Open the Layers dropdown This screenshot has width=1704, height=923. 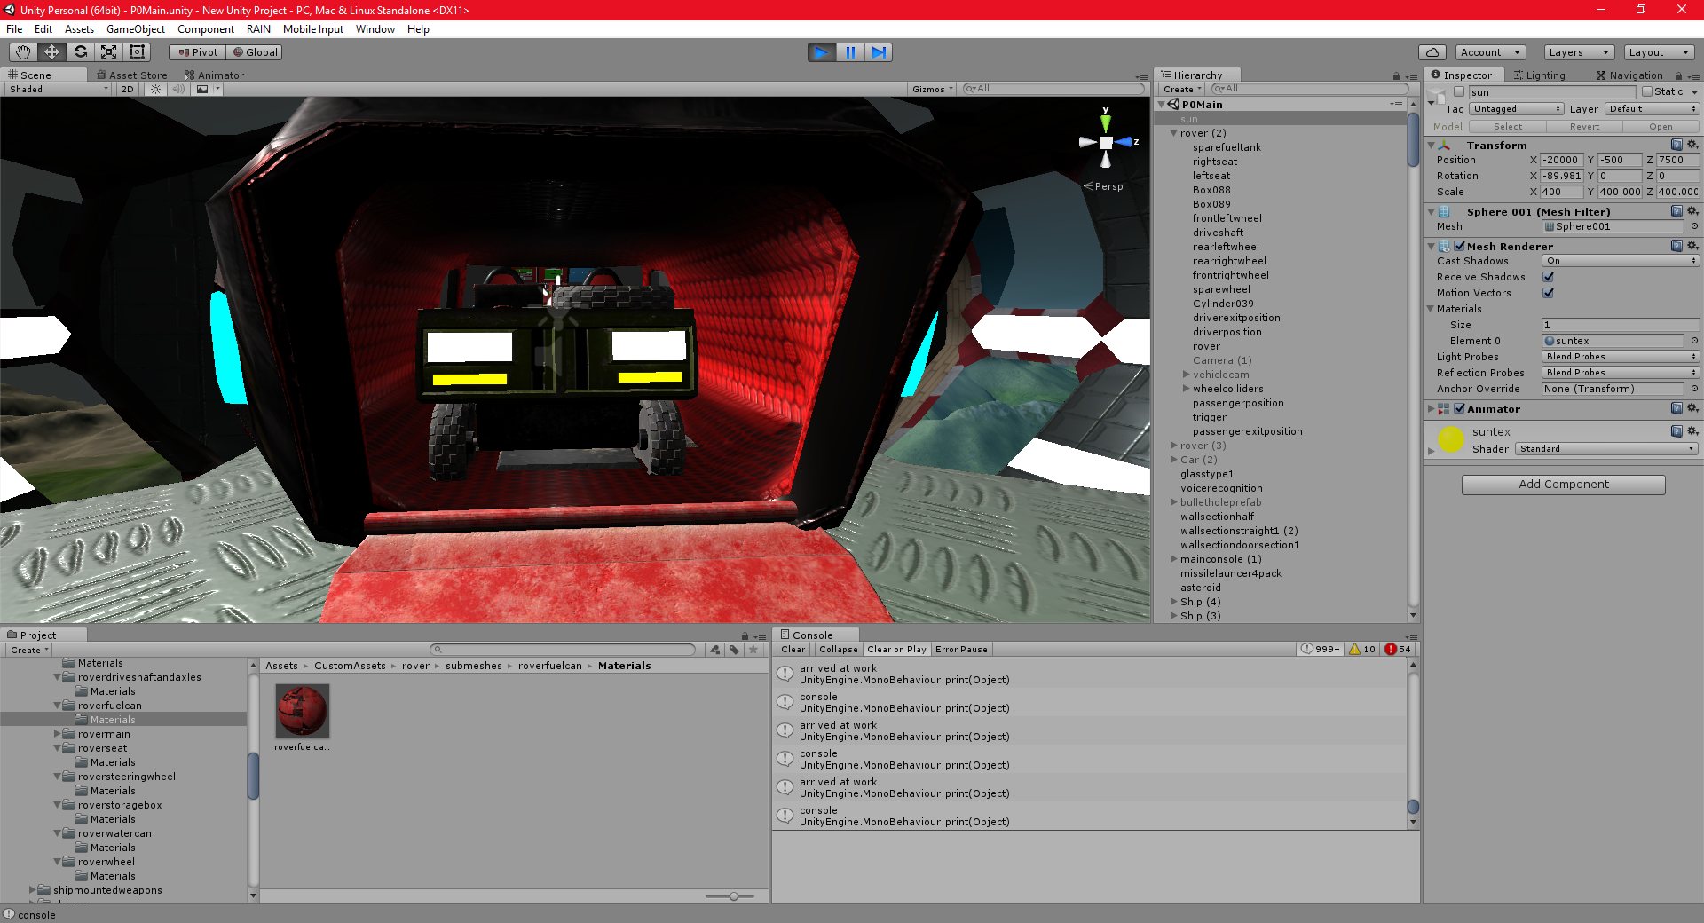click(1579, 52)
